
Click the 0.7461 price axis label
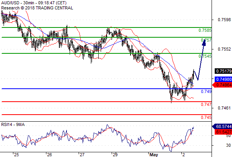pyautogui.click(x=224, y=108)
